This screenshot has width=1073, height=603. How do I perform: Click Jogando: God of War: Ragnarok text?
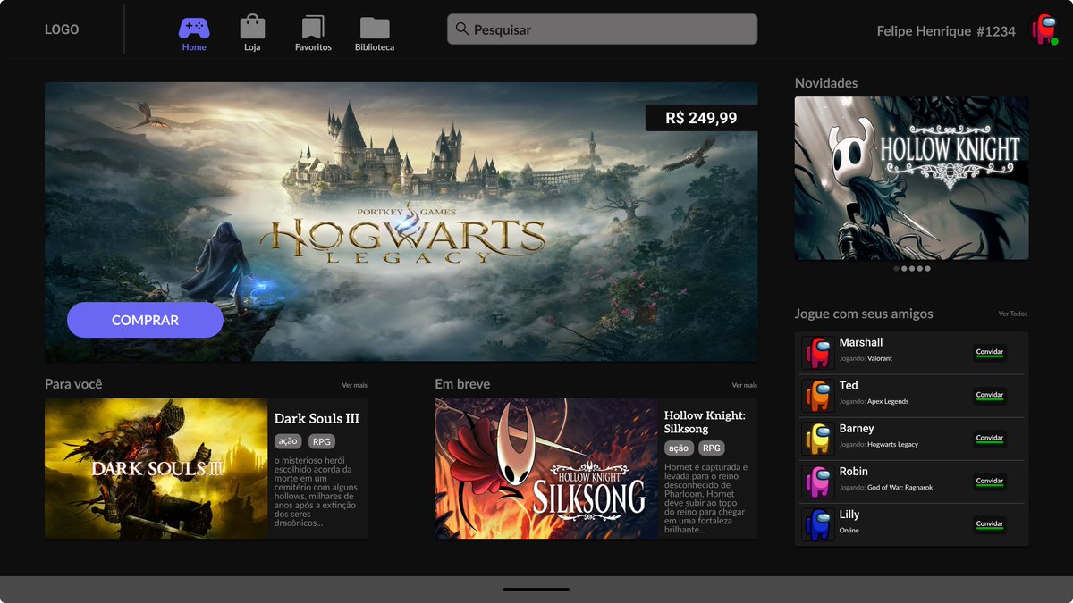coord(886,487)
